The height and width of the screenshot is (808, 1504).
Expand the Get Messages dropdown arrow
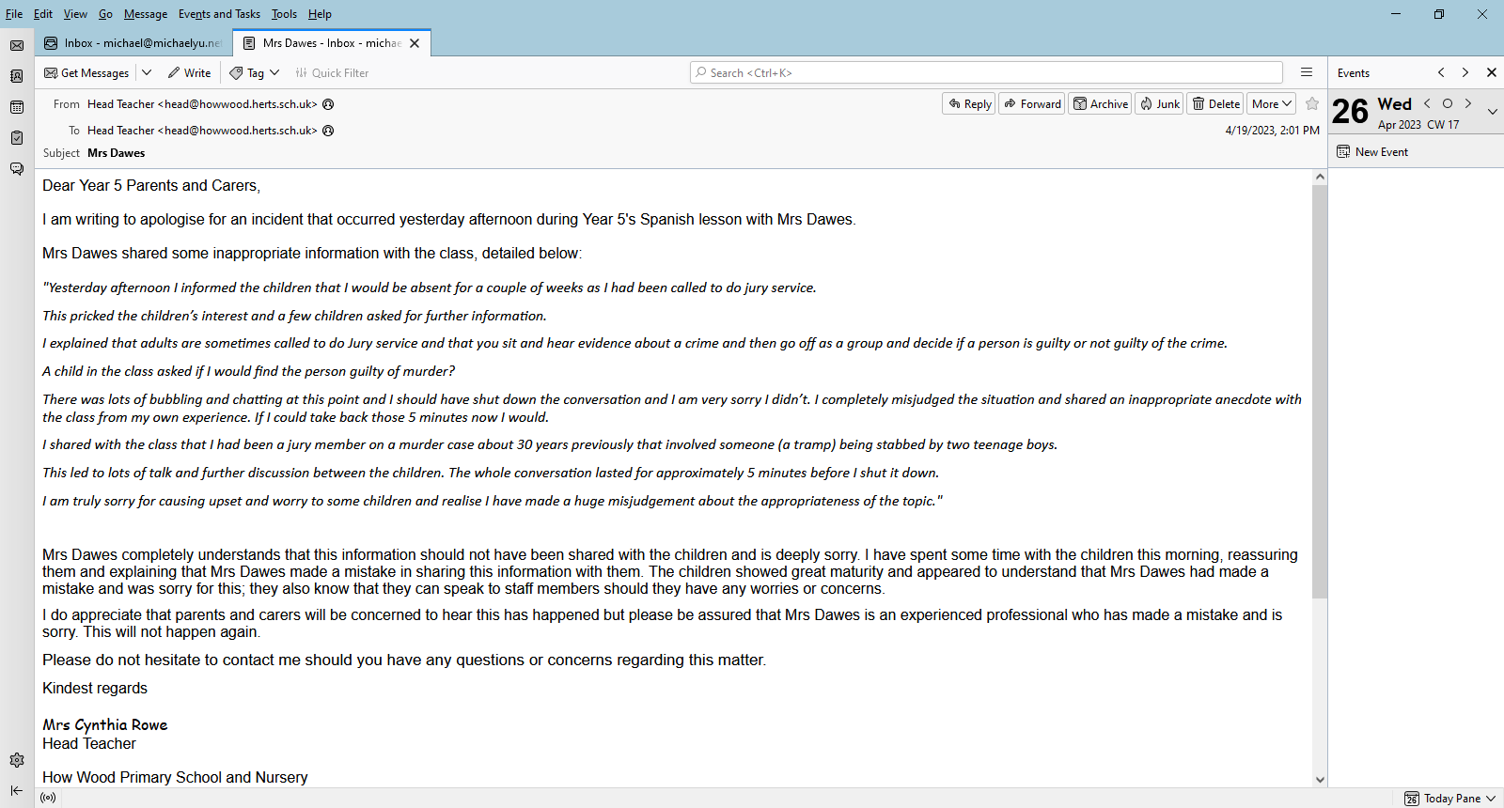click(x=147, y=73)
